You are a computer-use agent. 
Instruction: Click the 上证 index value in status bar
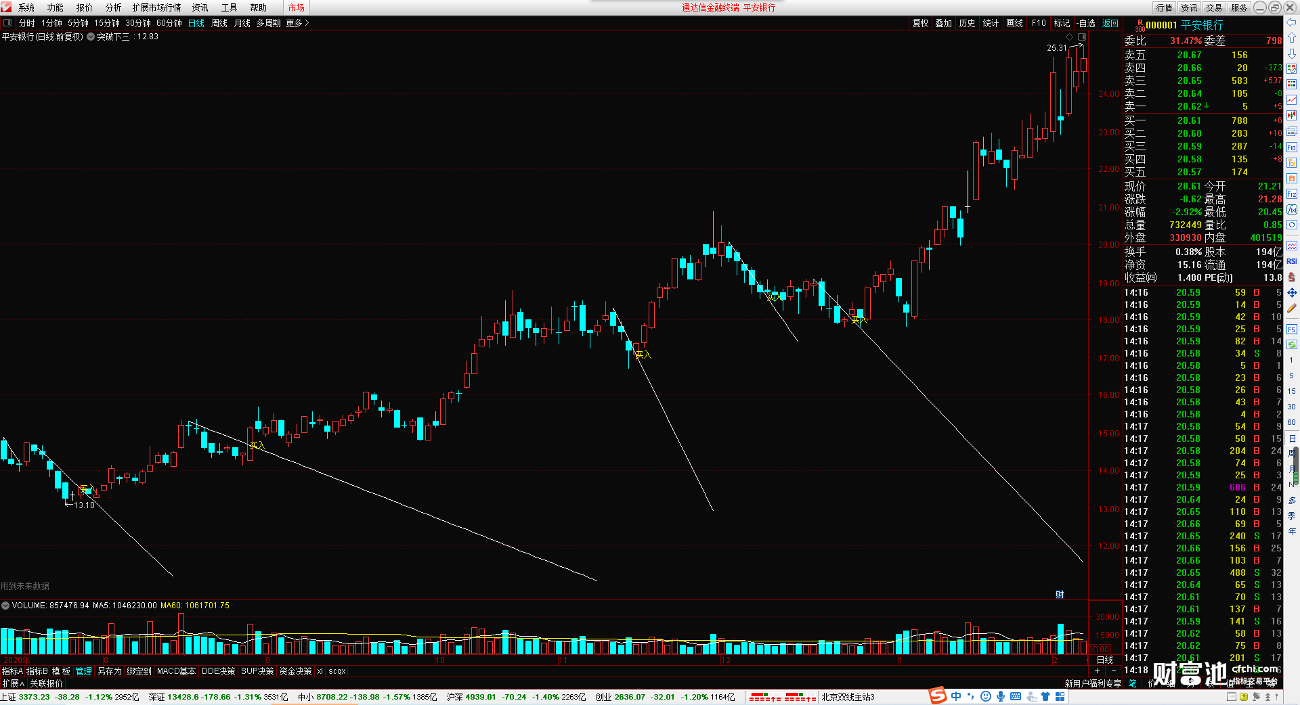34,697
